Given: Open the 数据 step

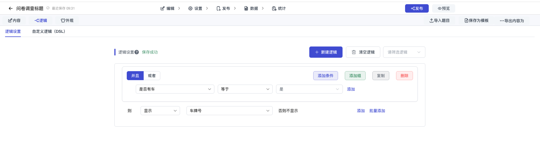Looking at the screenshot, I should pyautogui.click(x=251, y=8).
